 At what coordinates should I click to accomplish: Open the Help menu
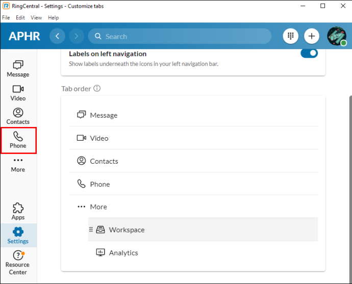[54, 17]
